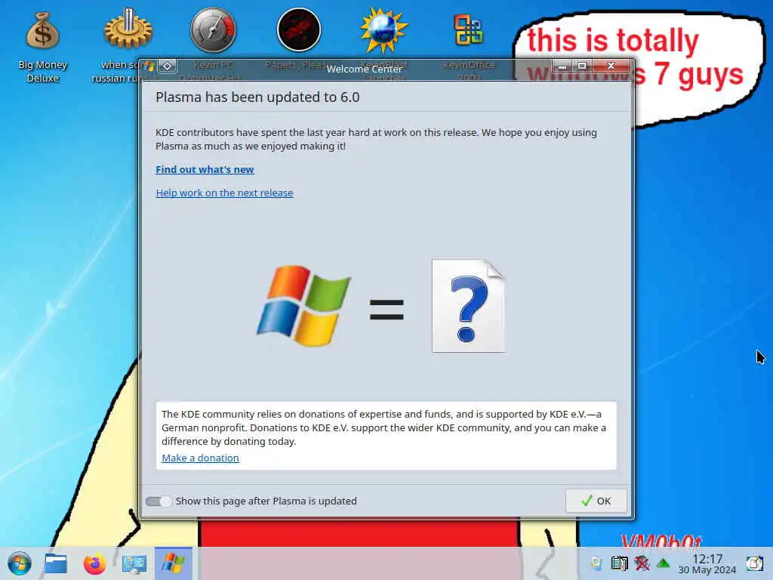The width and height of the screenshot is (773, 580).
Task: Click the clipboard tray icon
Action: click(x=619, y=563)
